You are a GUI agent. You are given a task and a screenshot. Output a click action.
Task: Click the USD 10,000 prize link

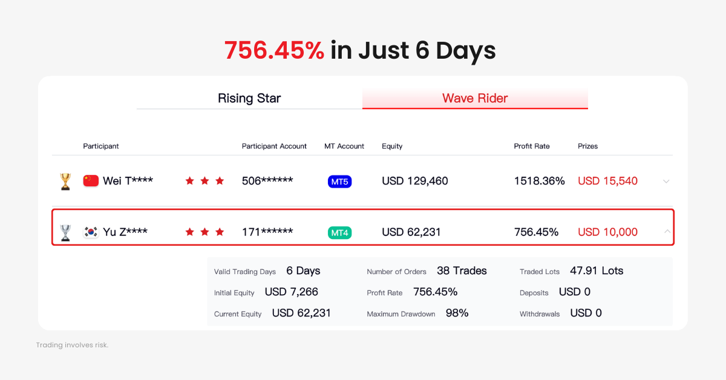click(x=607, y=231)
